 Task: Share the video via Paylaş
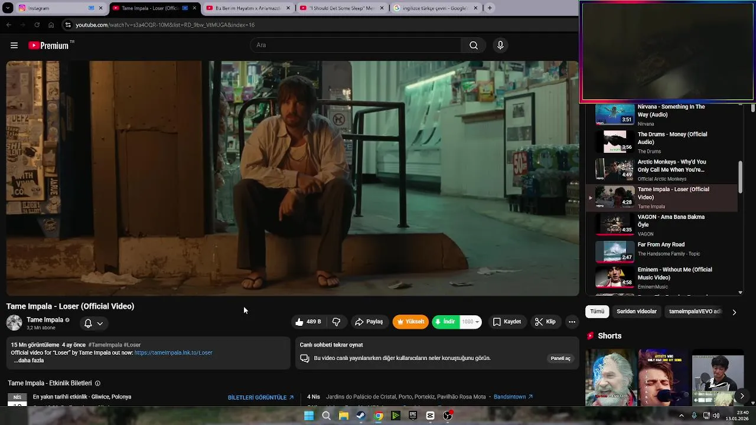tap(369, 322)
